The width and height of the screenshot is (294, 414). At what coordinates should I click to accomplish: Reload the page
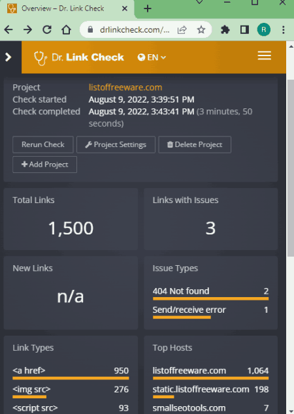click(47, 29)
